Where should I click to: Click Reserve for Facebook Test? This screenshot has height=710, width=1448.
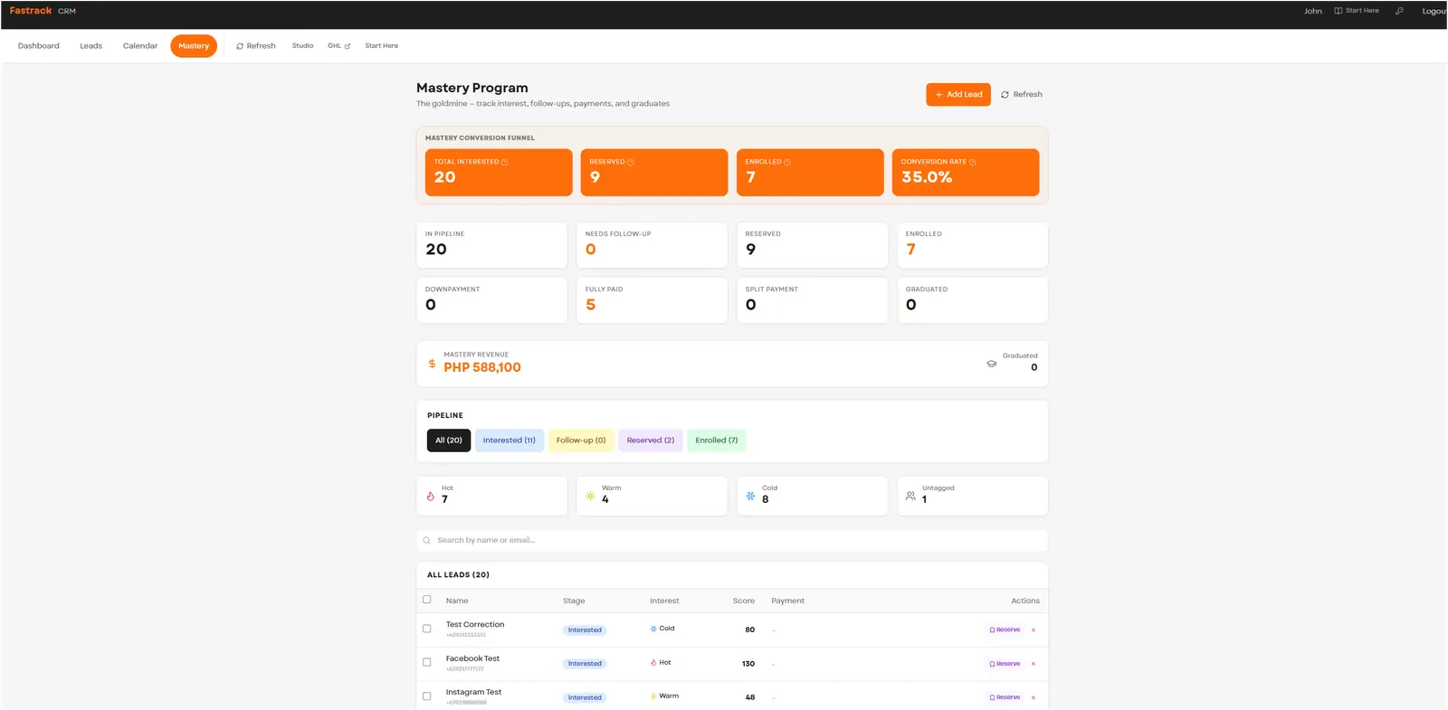pos(1005,664)
